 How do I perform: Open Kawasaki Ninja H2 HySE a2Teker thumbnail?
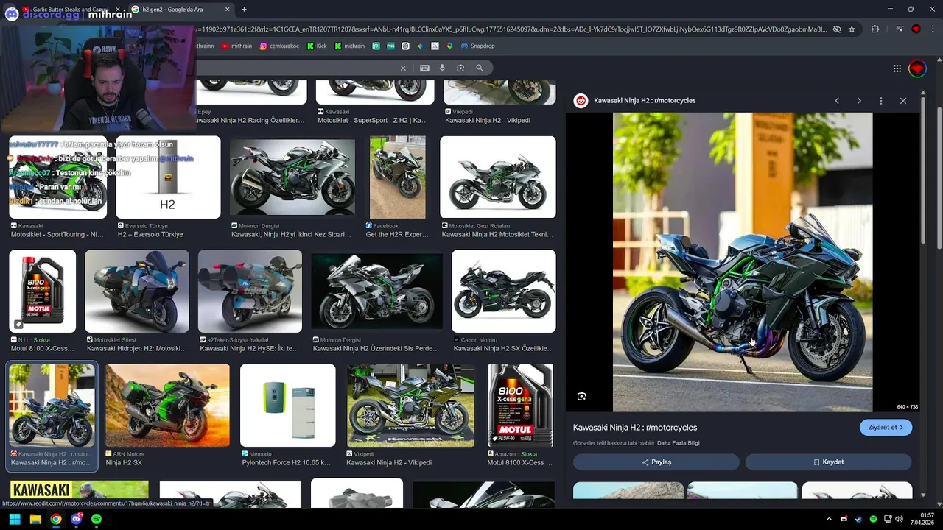[x=250, y=291]
